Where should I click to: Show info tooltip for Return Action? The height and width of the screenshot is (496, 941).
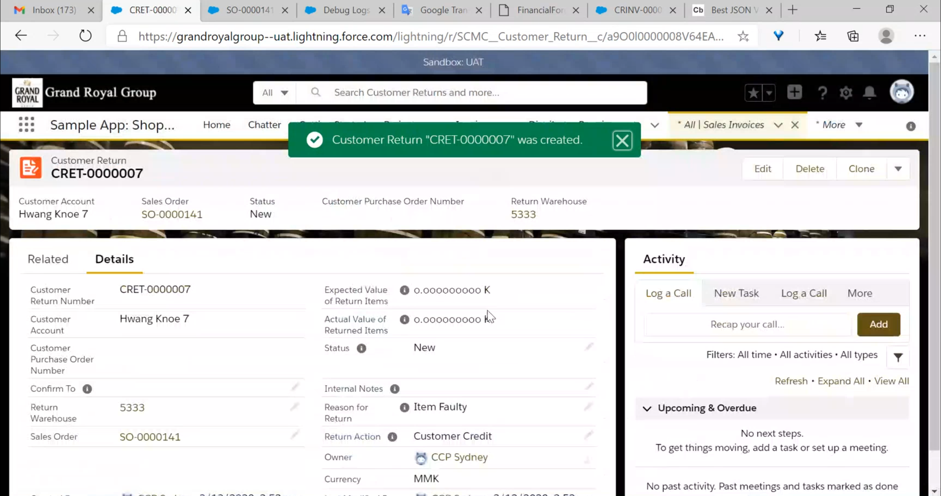click(x=392, y=437)
